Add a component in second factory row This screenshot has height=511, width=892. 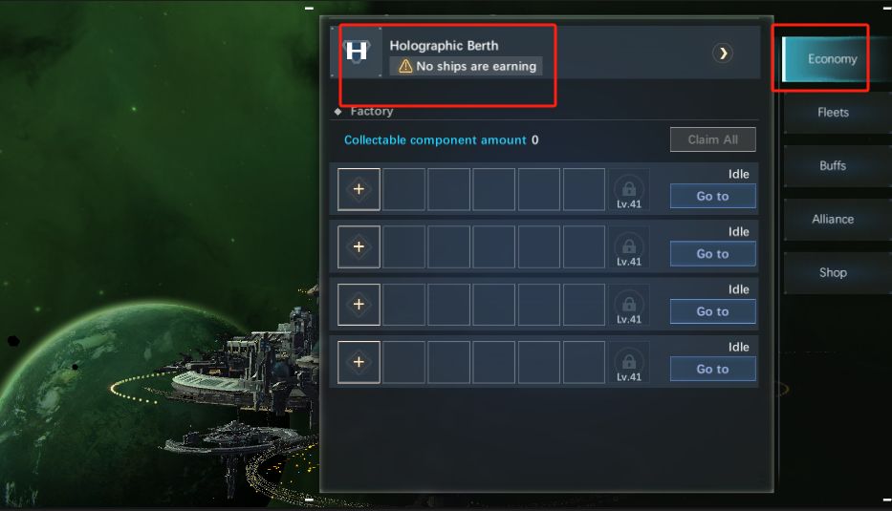(359, 246)
